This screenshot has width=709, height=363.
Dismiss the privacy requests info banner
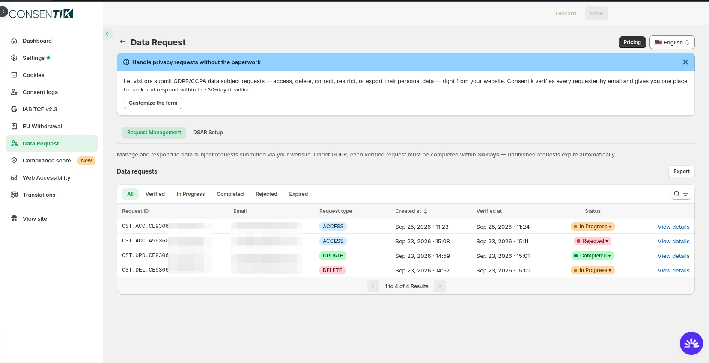pos(685,62)
